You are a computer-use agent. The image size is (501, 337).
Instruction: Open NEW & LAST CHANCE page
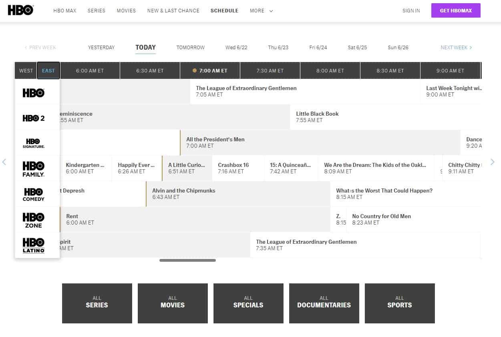[x=173, y=11]
